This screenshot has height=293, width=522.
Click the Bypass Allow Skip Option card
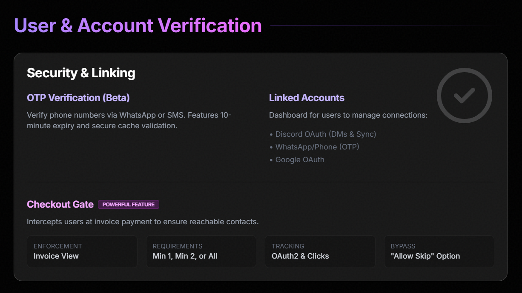tap(439, 251)
